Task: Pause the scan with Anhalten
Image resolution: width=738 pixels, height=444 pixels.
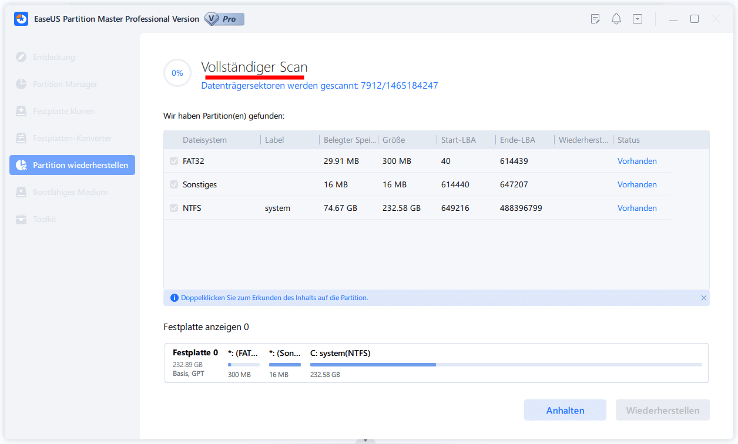Action: 565,410
